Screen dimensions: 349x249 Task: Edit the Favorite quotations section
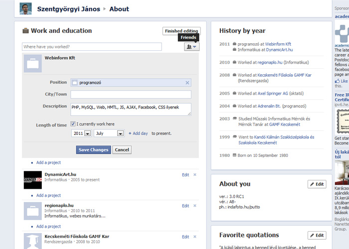tap(317, 235)
